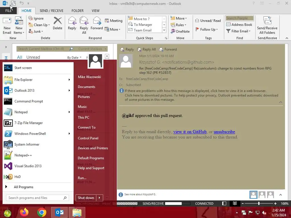Launch Visual Studio 2013

pyautogui.click(x=37, y=166)
